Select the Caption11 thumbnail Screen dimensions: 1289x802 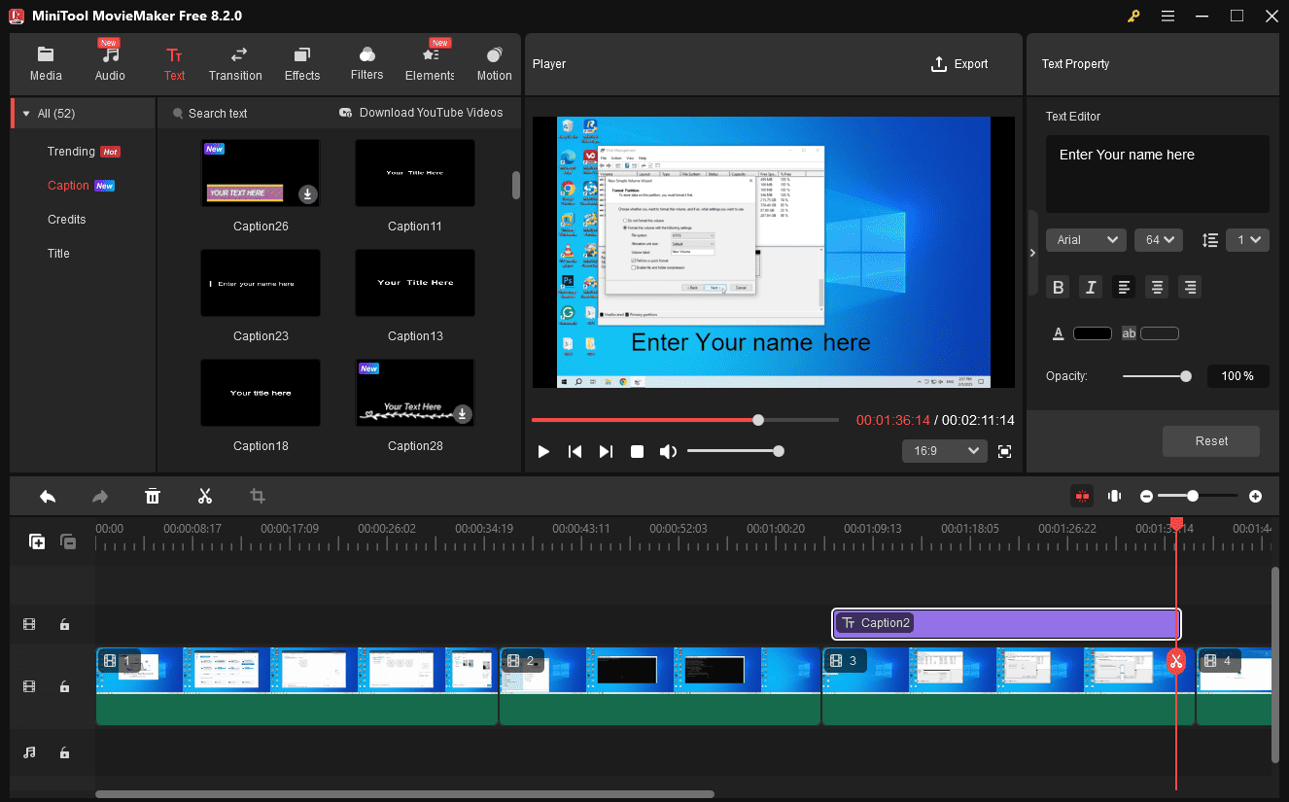point(415,173)
